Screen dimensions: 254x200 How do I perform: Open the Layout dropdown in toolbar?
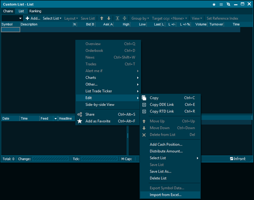click(71, 18)
